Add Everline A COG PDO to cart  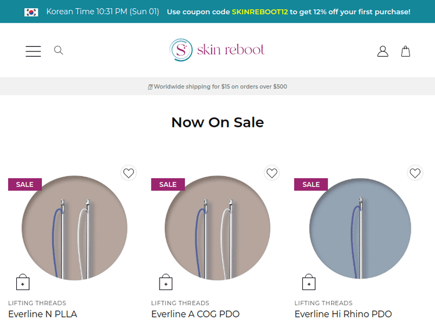(x=166, y=282)
